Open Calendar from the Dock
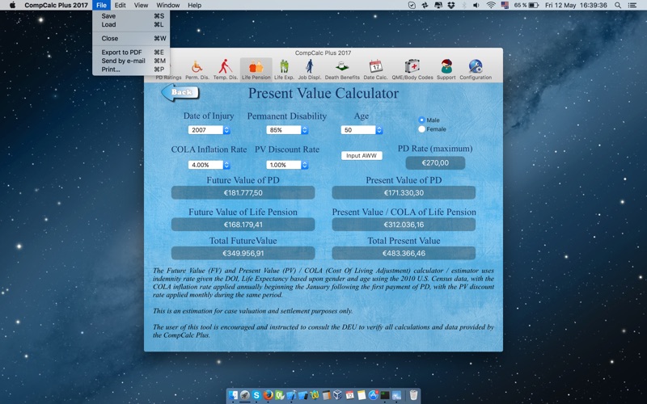This screenshot has height=404, width=647. 349,395
